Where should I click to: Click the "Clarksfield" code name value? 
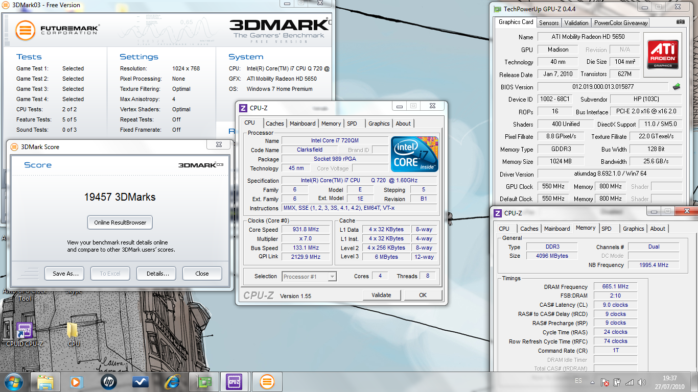pyautogui.click(x=310, y=150)
